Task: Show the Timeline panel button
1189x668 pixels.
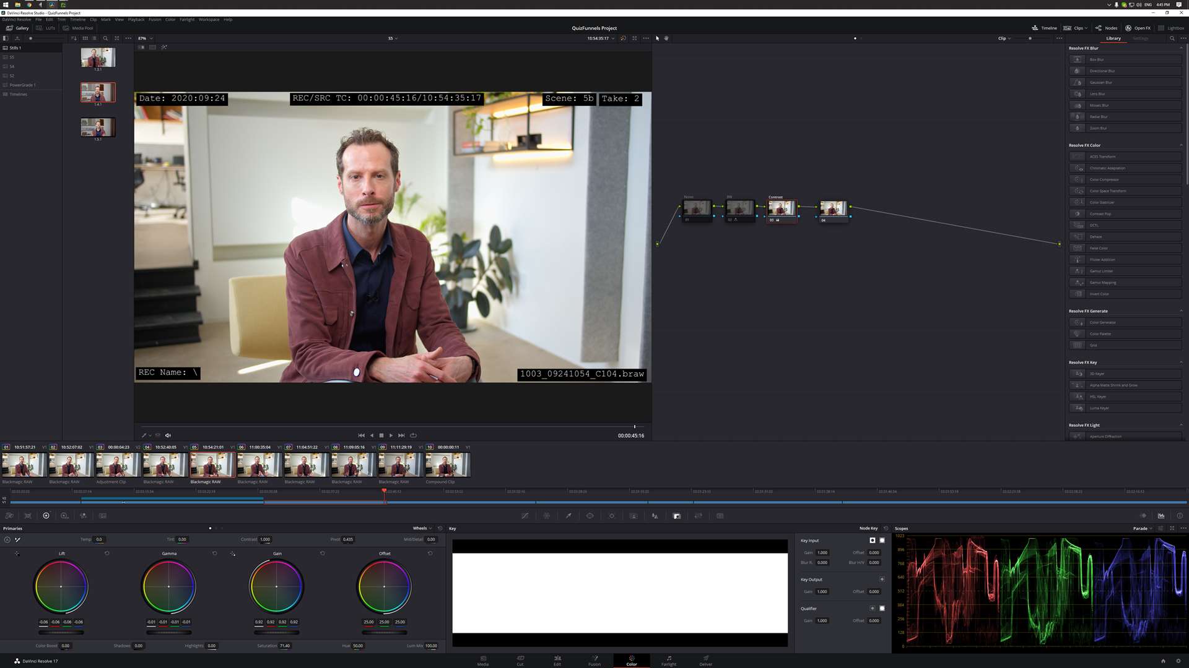Action: [x=1045, y=28]
